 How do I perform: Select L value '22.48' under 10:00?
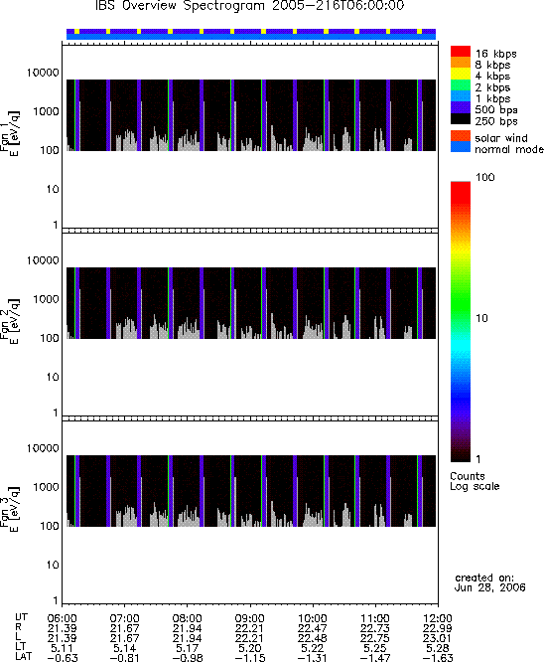coord(312,638)
